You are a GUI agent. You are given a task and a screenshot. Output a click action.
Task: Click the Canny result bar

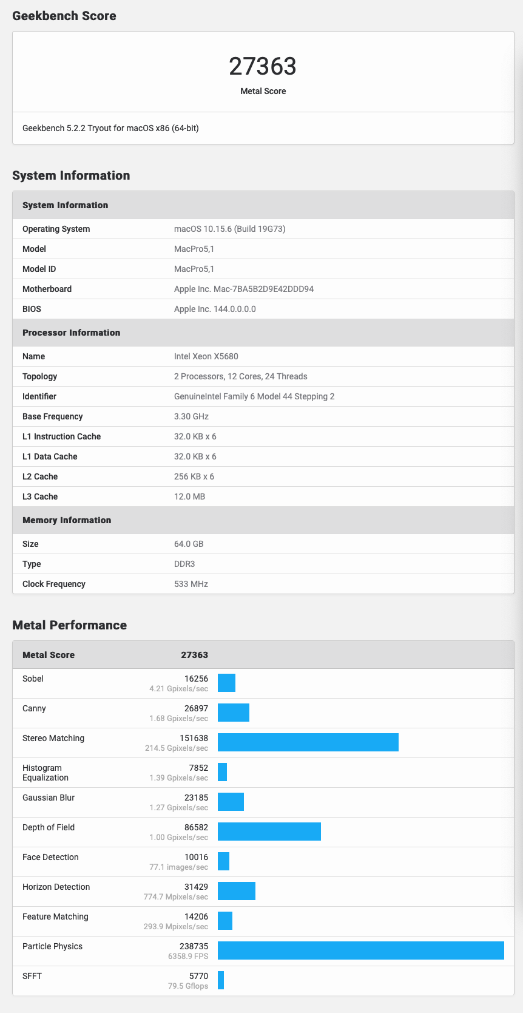coord(234,713)
